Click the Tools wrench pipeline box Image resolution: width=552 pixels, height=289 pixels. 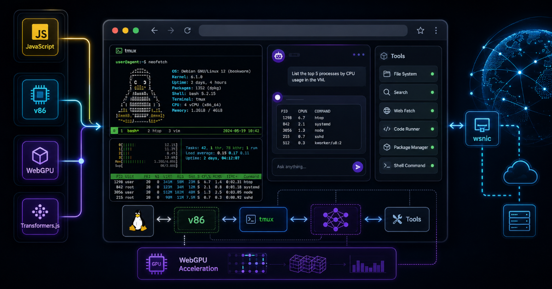pos(407,219)
